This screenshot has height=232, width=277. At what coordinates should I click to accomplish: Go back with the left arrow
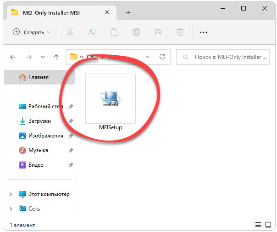coord(13,57)
